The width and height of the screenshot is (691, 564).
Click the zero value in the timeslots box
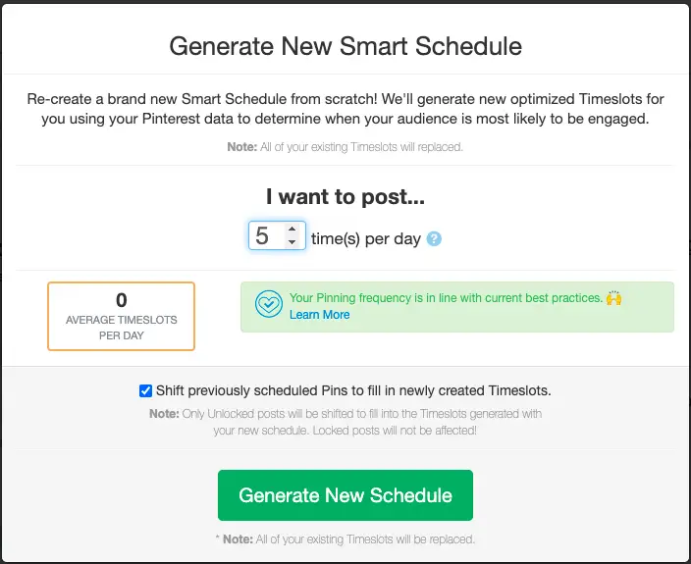[121, 300]
